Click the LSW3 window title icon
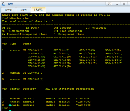This screenshot has width=130, height=111. pos(3,4)
